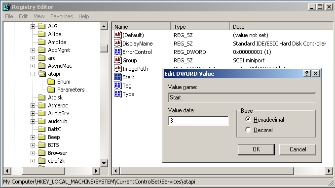Cancel the Edit DWORD Value dialog

[x=298, y=149]
